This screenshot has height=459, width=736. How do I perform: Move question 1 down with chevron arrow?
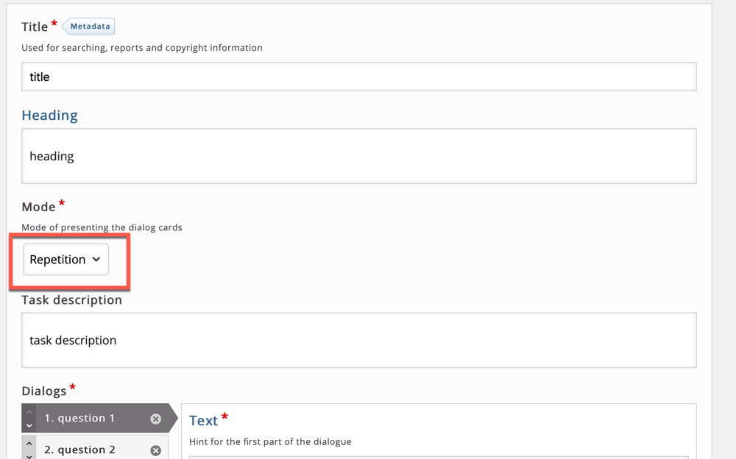click(x=29, y=425)
